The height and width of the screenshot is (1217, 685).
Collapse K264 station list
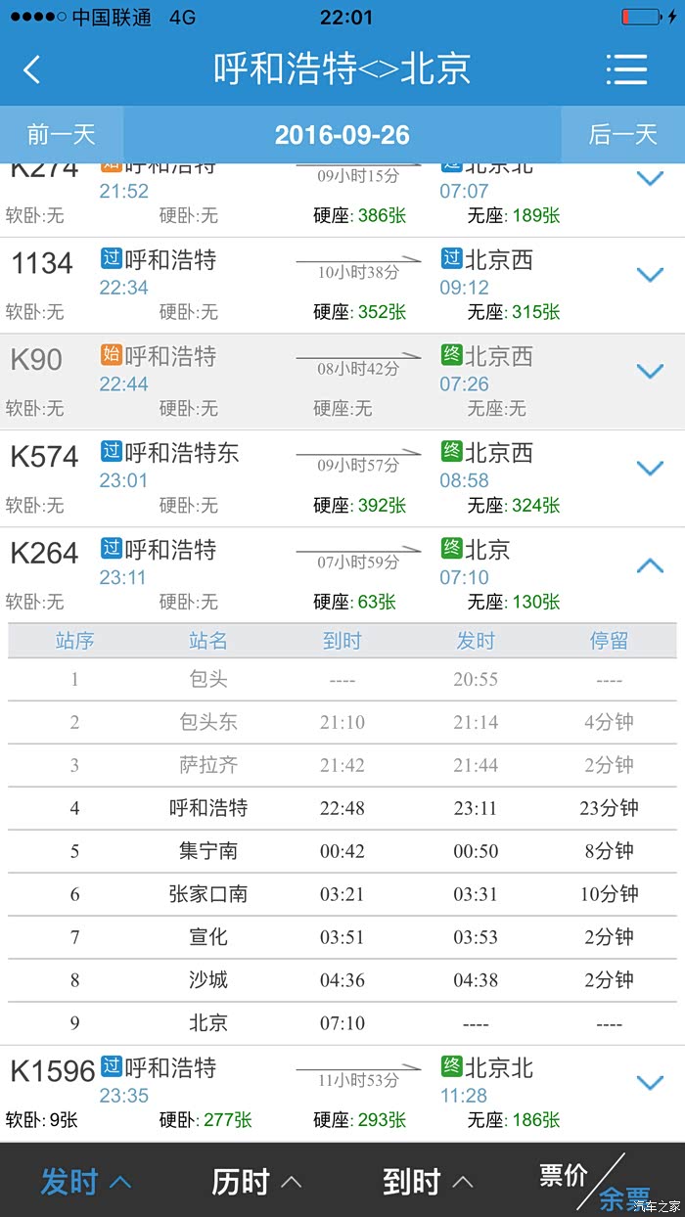pos(650,564)
